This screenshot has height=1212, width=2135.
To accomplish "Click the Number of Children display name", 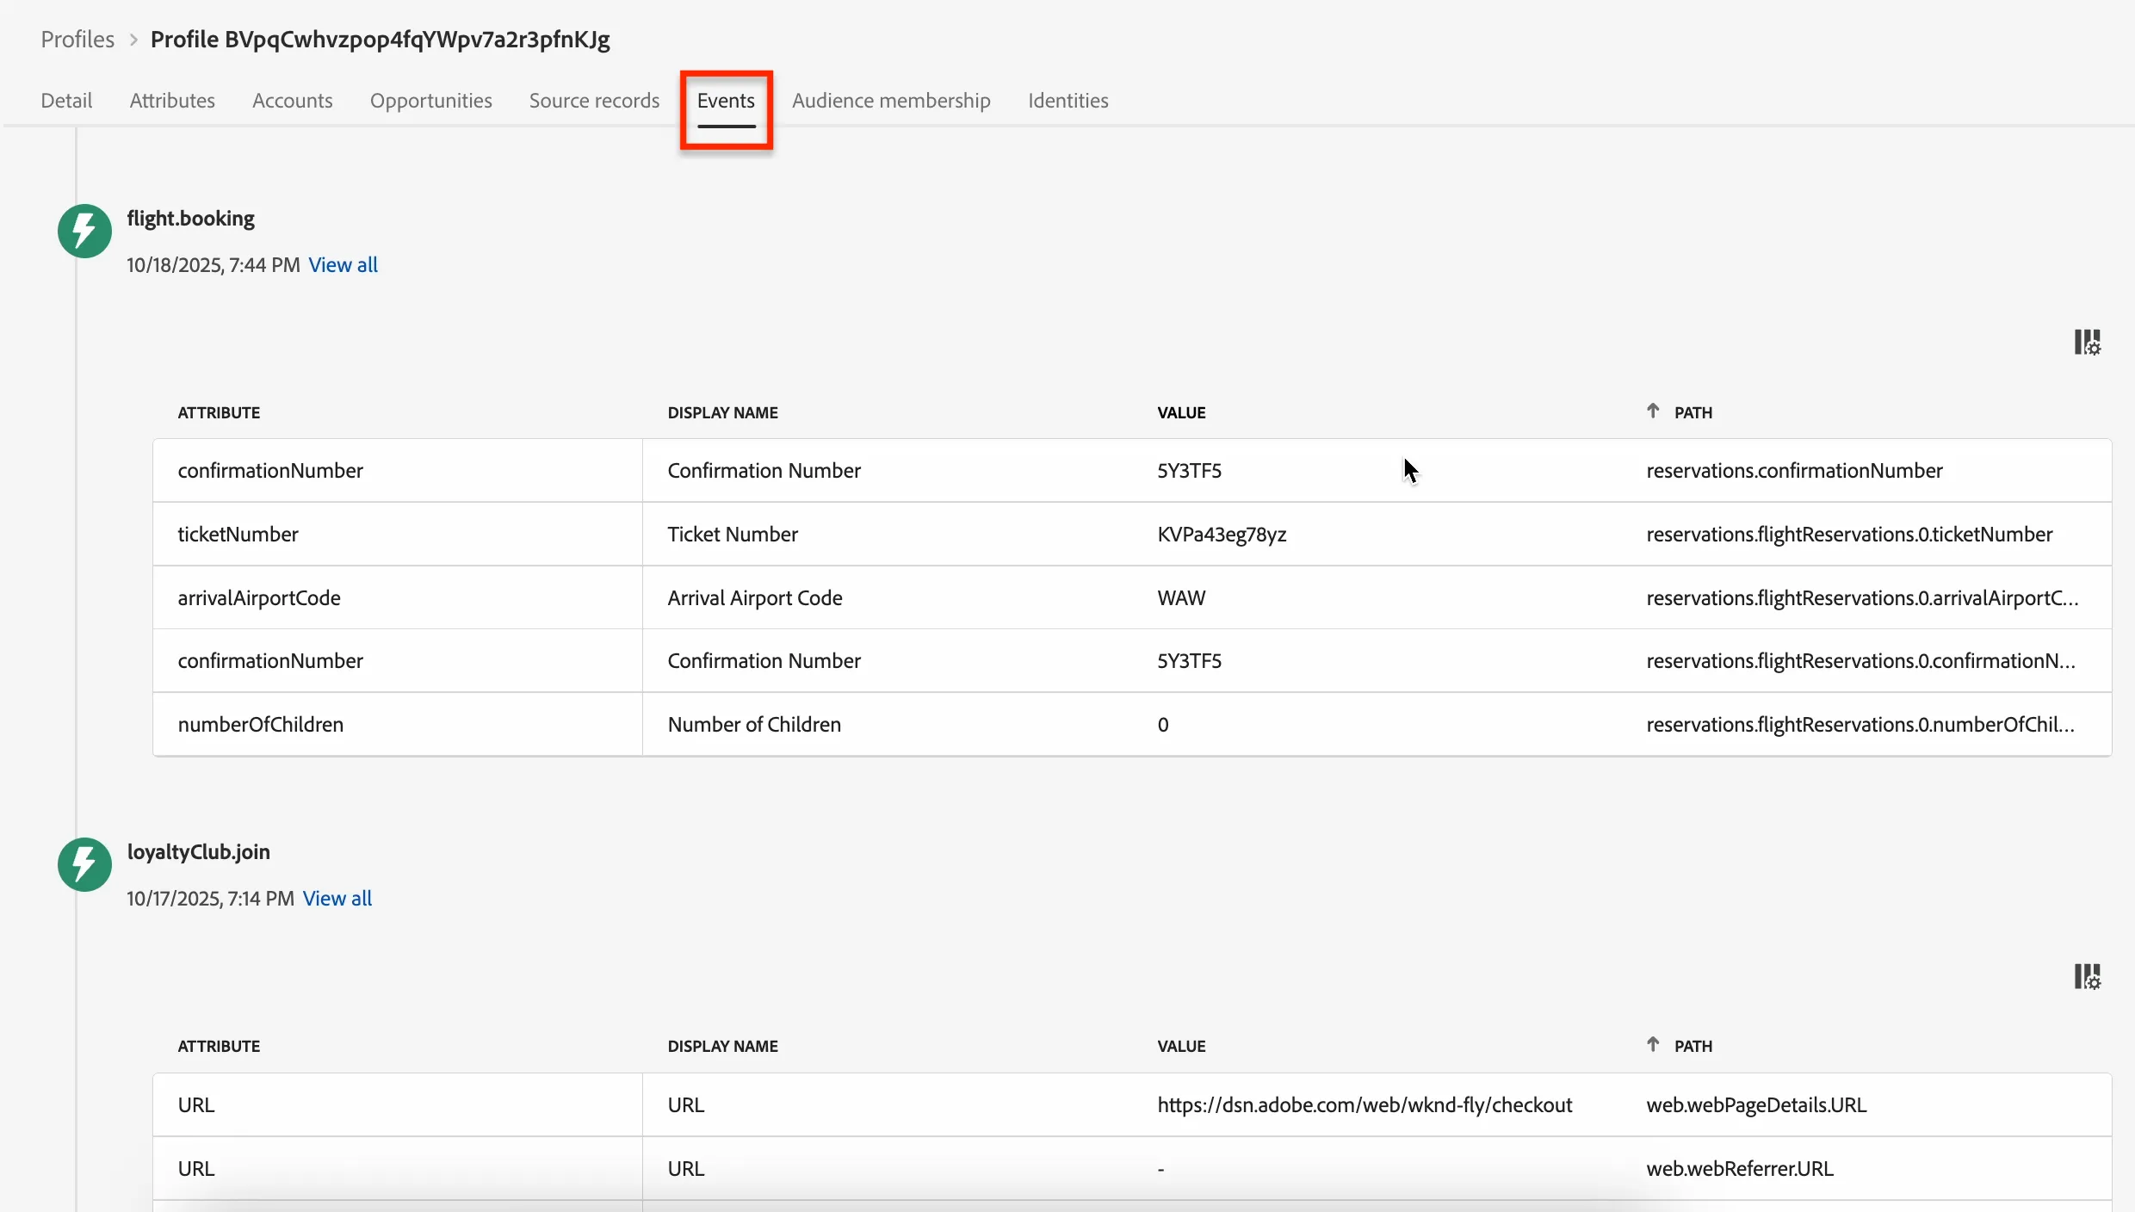I will 754,725.
